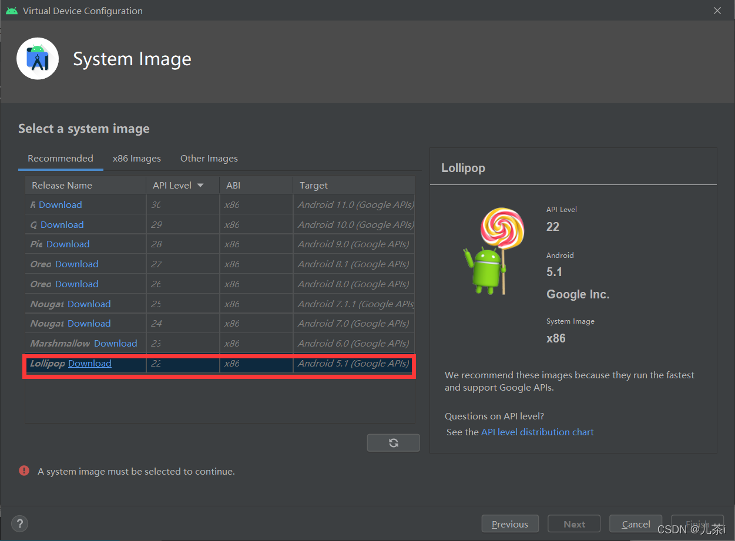Download the Marshmallow system image
Image resolution: width=735 pixels, height=541 pixels.
[x=116, y=344]
